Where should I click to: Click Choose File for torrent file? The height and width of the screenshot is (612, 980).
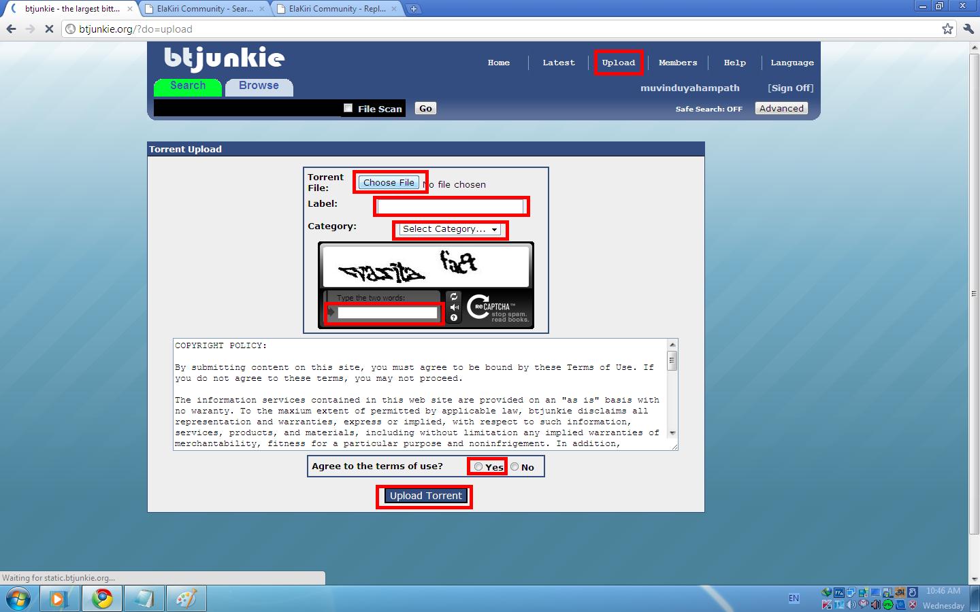(x=389, y=182)
